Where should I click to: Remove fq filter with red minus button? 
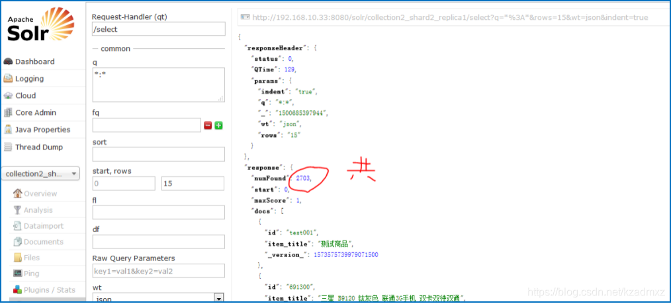click(x=208, y=126)
